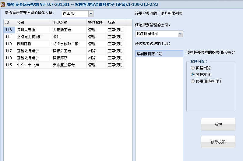
Task: Click the 贵州大宏鹰 company cell
Action: [x=33, y=30]
